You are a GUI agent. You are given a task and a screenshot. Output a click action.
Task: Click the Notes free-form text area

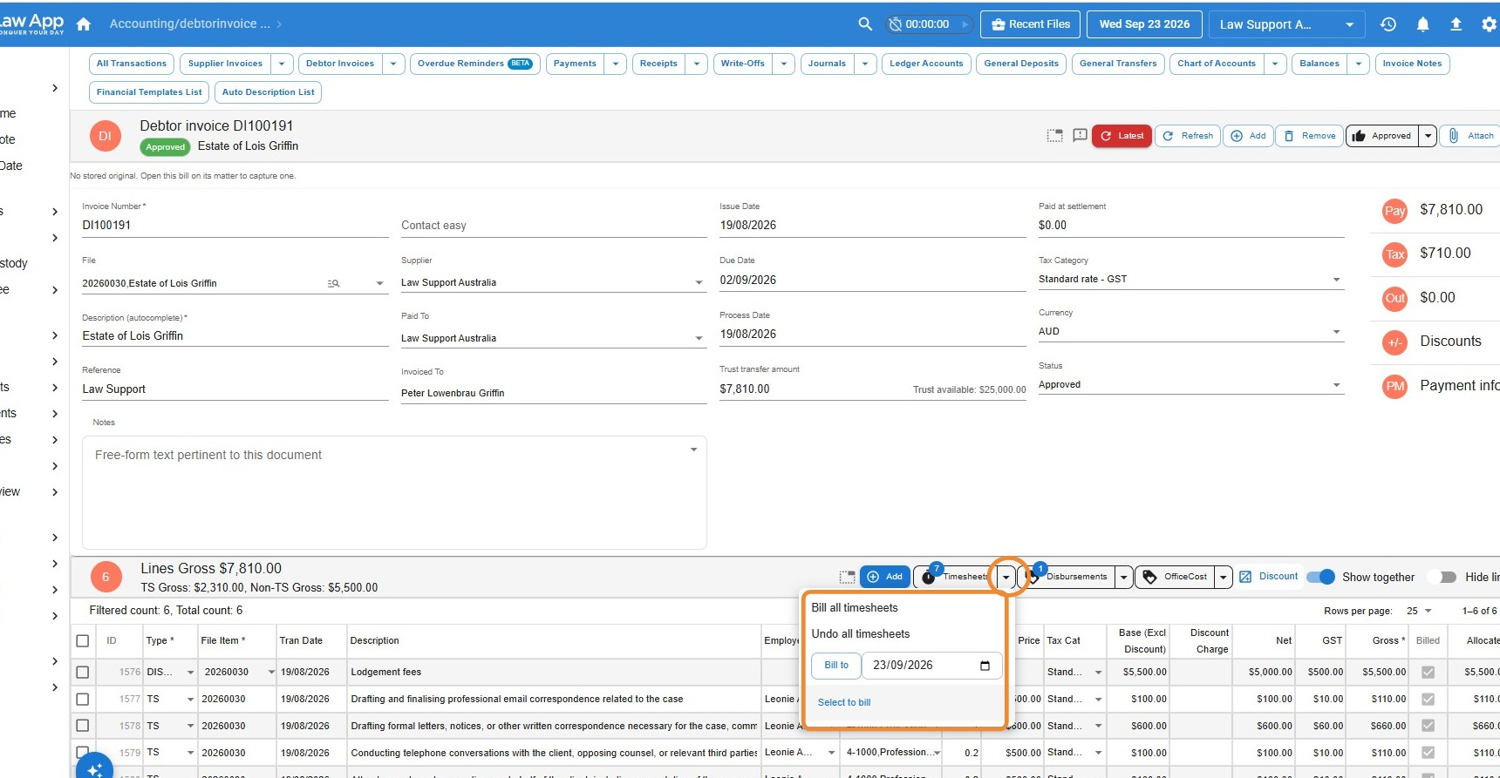[394, 493]
